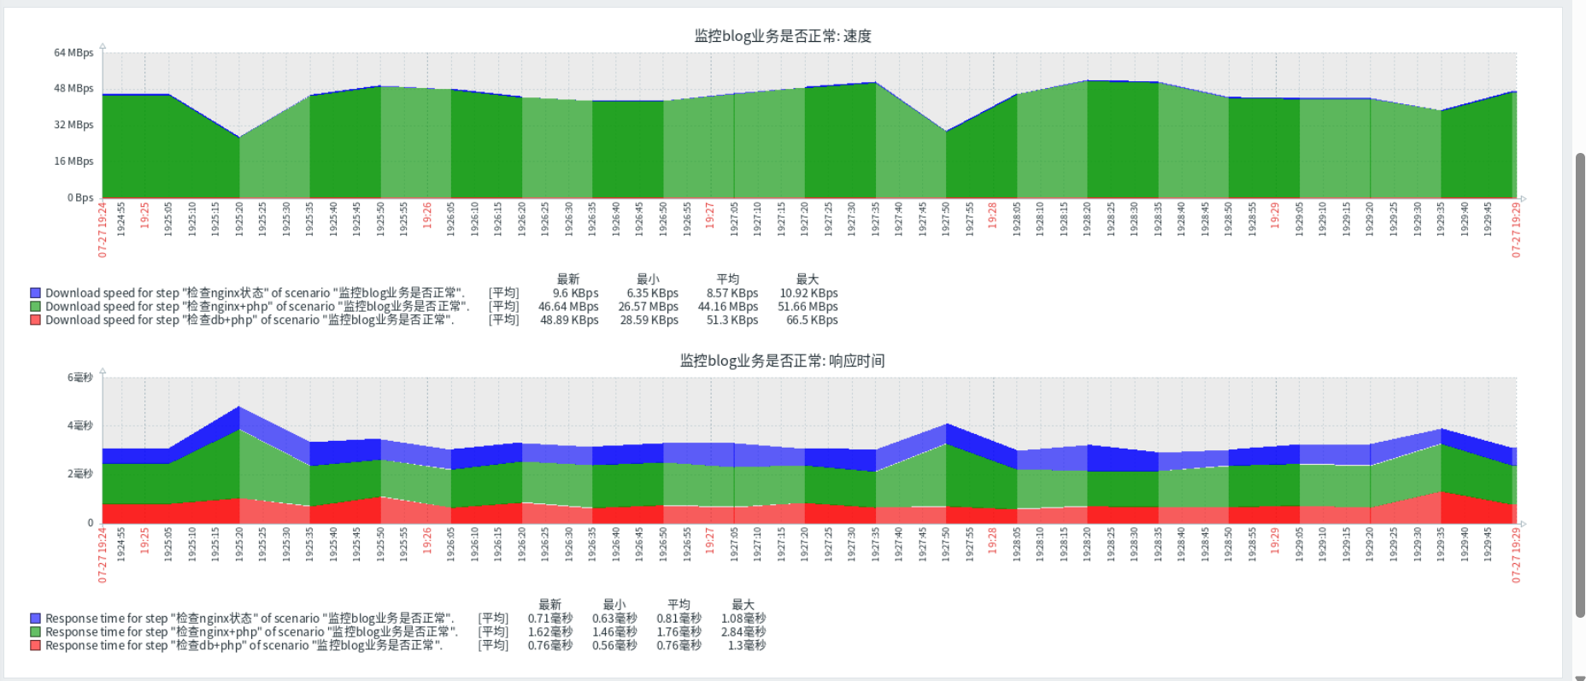This screenshot has height=681, width=1586.
Task: Click the 19:26 red marker on speed graph axis
Action: click(427, 215)
